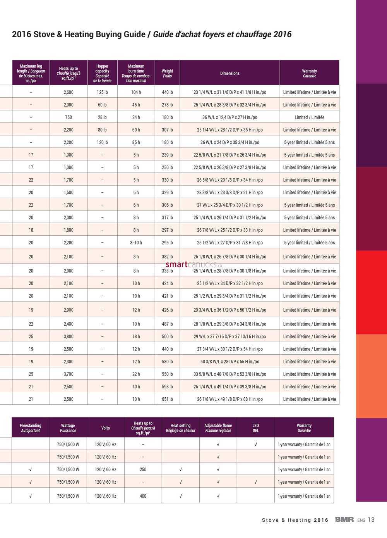
Task: Click the '400' sq.ft. cell in electric table
Action: point(143,496)
